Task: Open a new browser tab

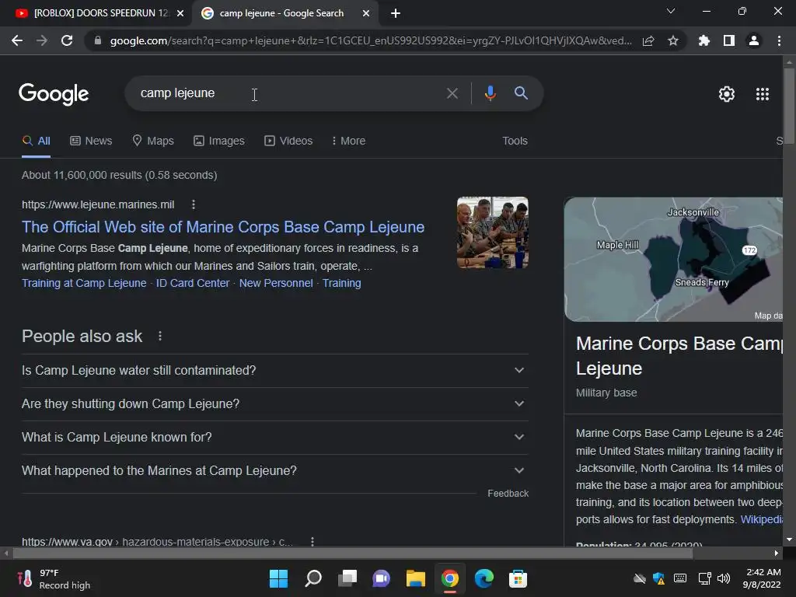Action: (x=396, y=13)
